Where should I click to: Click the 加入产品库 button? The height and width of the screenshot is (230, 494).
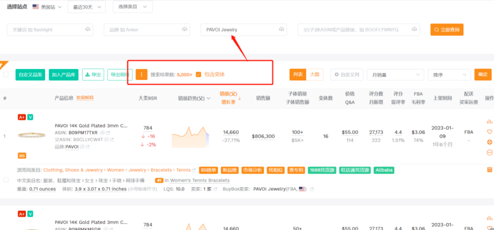pyautogui.click(x=64, y=75)
